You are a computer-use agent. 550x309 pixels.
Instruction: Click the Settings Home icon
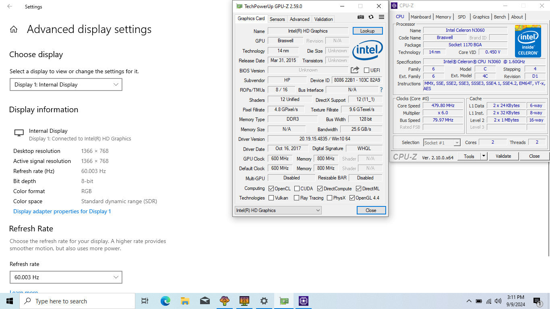pyautogui.click(x=14, y=29)
